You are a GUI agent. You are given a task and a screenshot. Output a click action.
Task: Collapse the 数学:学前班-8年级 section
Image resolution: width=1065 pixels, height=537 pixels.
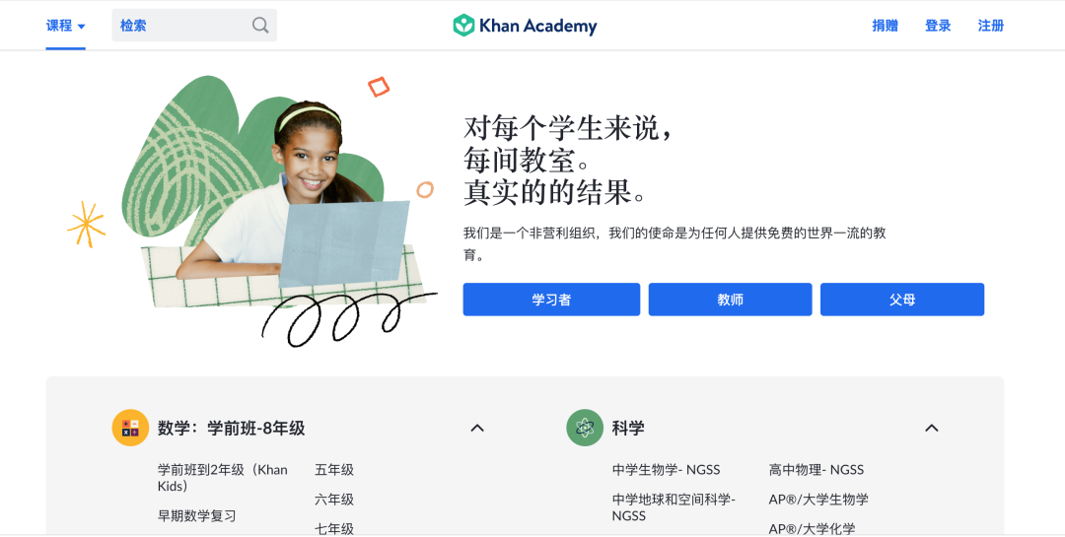tap(477, 428)
